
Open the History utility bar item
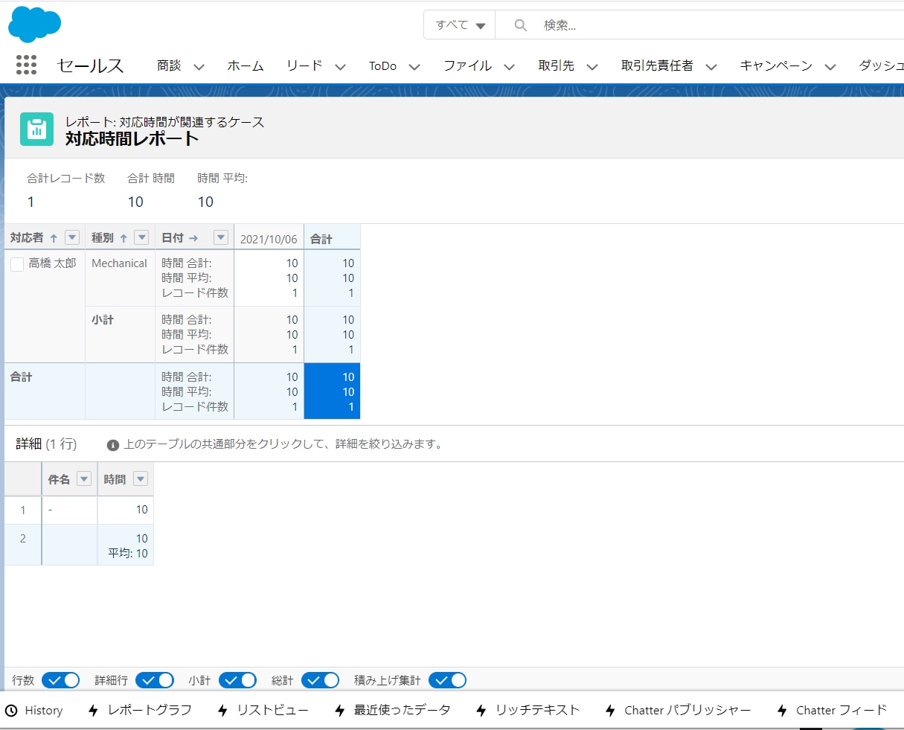pyautogui.click(x=34, y=711)
